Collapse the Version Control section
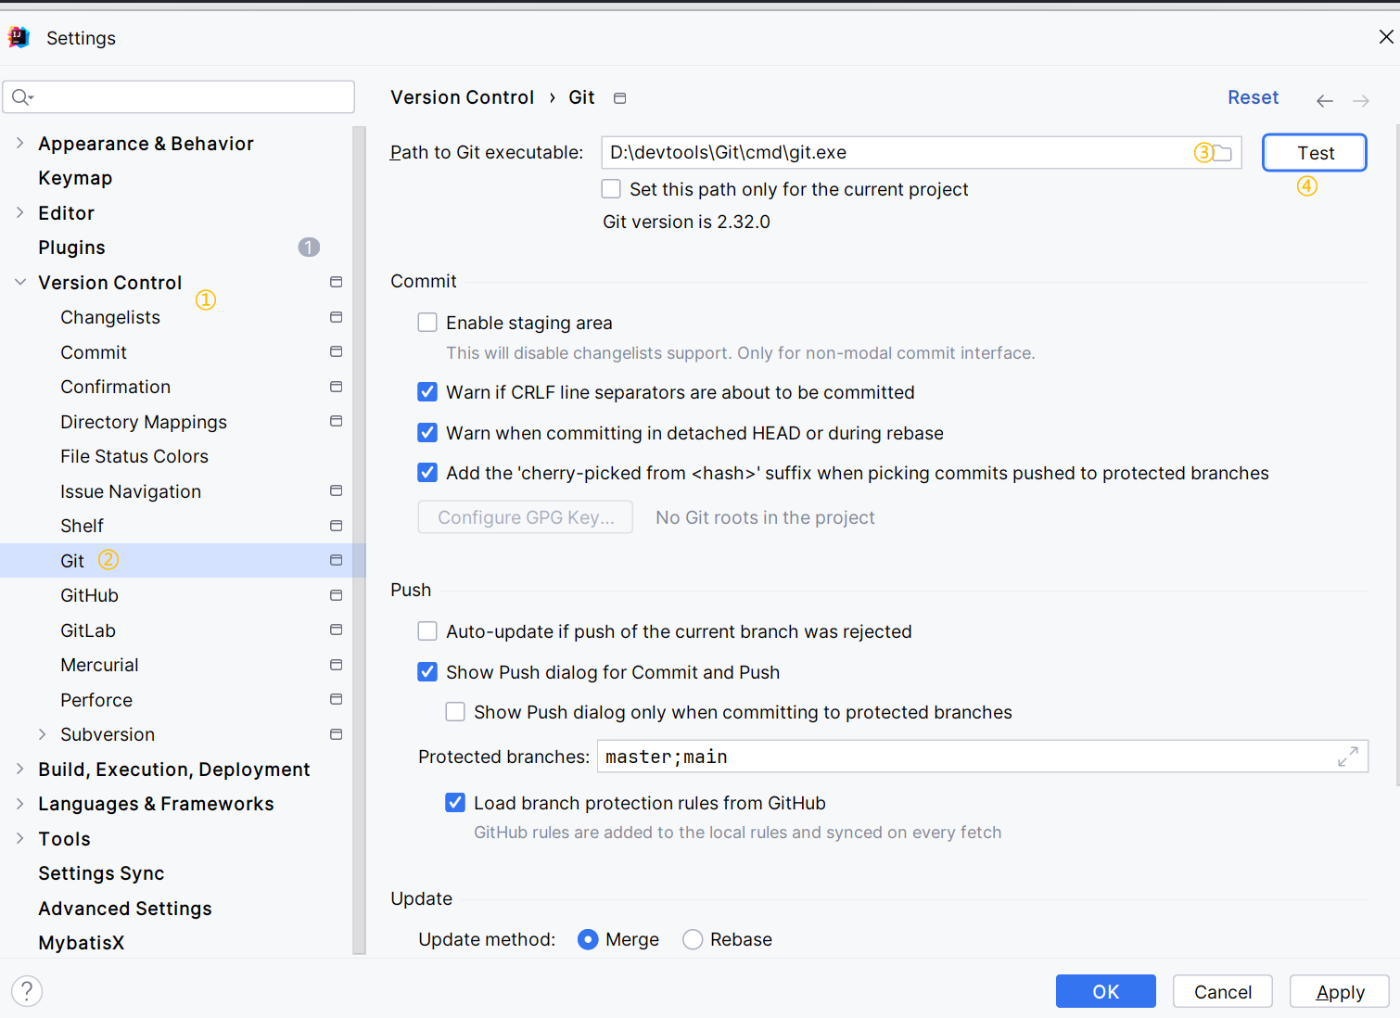 pos(19,282)
